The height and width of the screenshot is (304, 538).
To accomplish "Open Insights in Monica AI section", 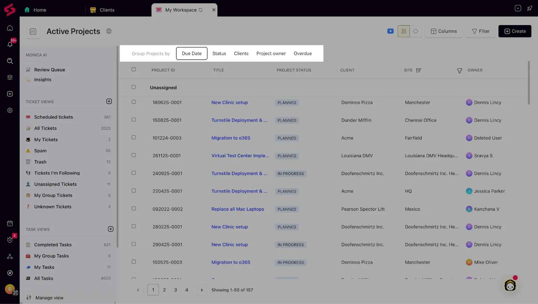I will pyautogui.click(x=43, y=80).
